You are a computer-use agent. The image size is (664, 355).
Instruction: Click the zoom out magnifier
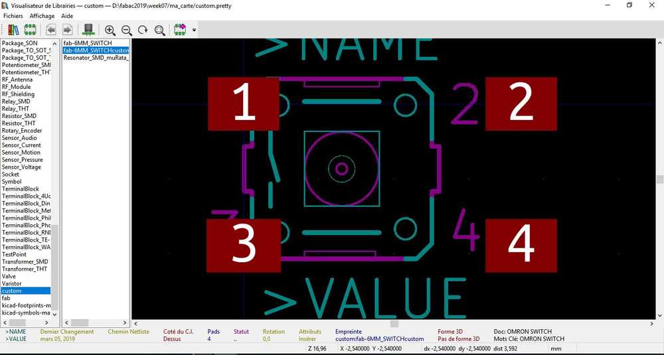127,30
